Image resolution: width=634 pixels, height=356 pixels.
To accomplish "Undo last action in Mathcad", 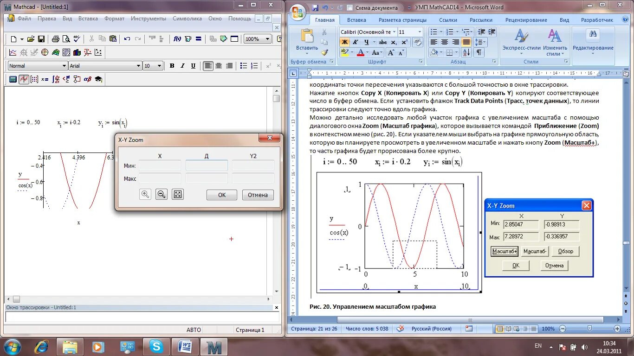I will click(127, 39).
